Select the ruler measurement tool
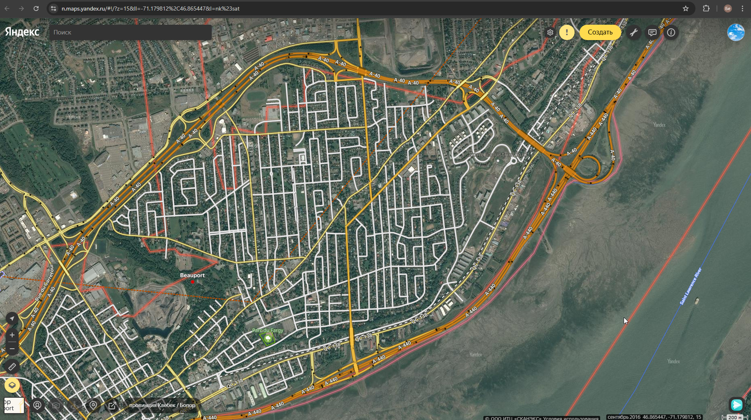The image size is (751, 420). click(12, 367)
